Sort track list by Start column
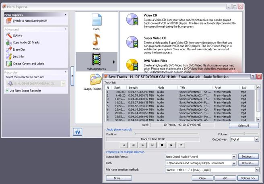264x184 pixels. click(x=119, y=87)
